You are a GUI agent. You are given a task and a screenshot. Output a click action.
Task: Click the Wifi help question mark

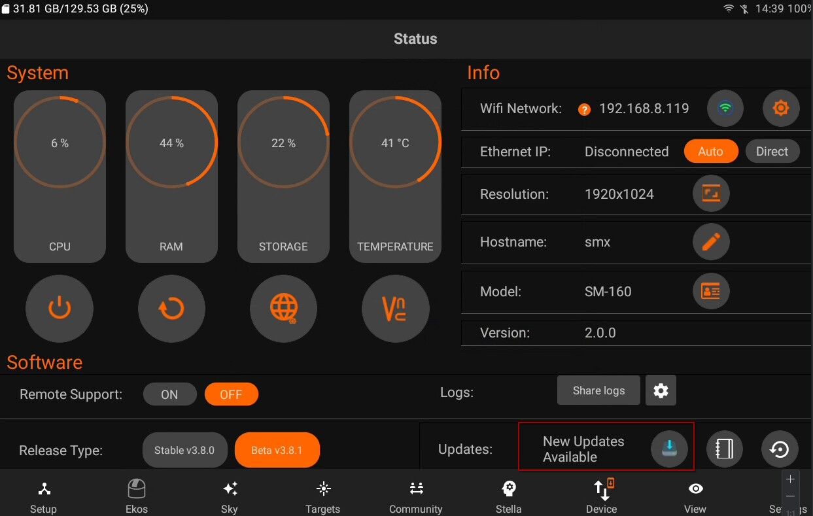(x=584, y=109)
